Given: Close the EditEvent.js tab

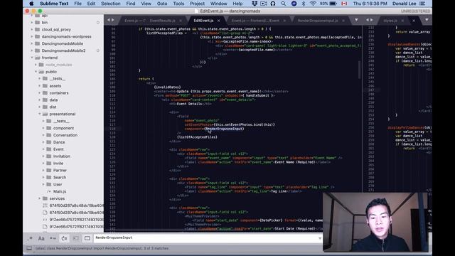Looking at the screenshot, I should pyautogui.click(x=218, y=21).
